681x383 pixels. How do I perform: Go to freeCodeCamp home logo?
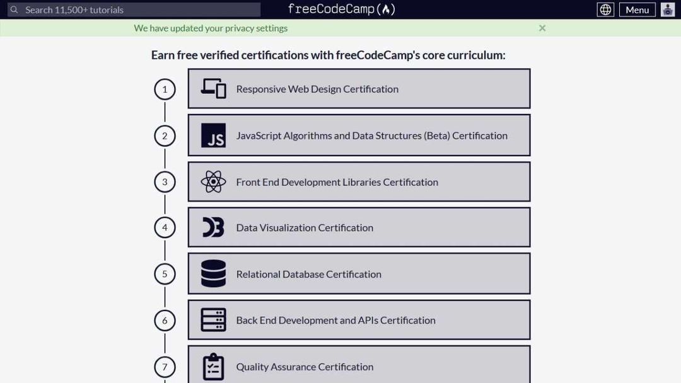coord(341,9)
